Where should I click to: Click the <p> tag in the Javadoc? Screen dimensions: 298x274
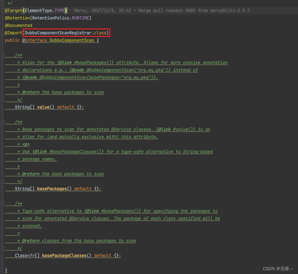(26, 144)
